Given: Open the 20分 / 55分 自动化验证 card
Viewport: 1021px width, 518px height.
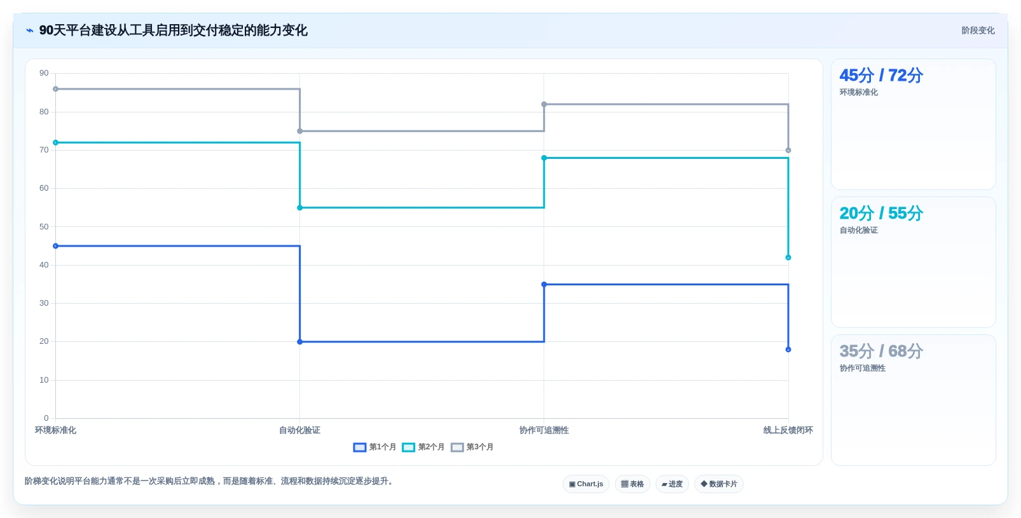Looking at the screenshot, I should (914, 262).
